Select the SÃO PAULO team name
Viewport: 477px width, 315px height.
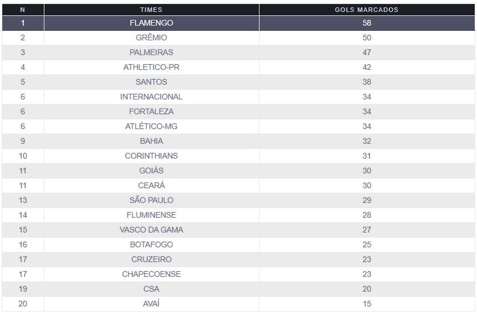[151, 200]
